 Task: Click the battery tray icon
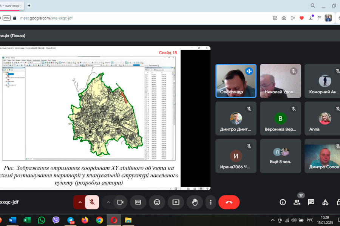(x=301, y=220)
